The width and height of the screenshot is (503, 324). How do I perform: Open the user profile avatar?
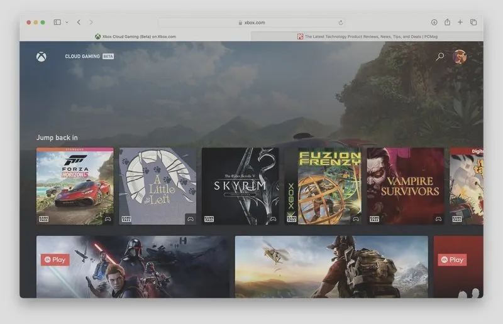(460, 57)
